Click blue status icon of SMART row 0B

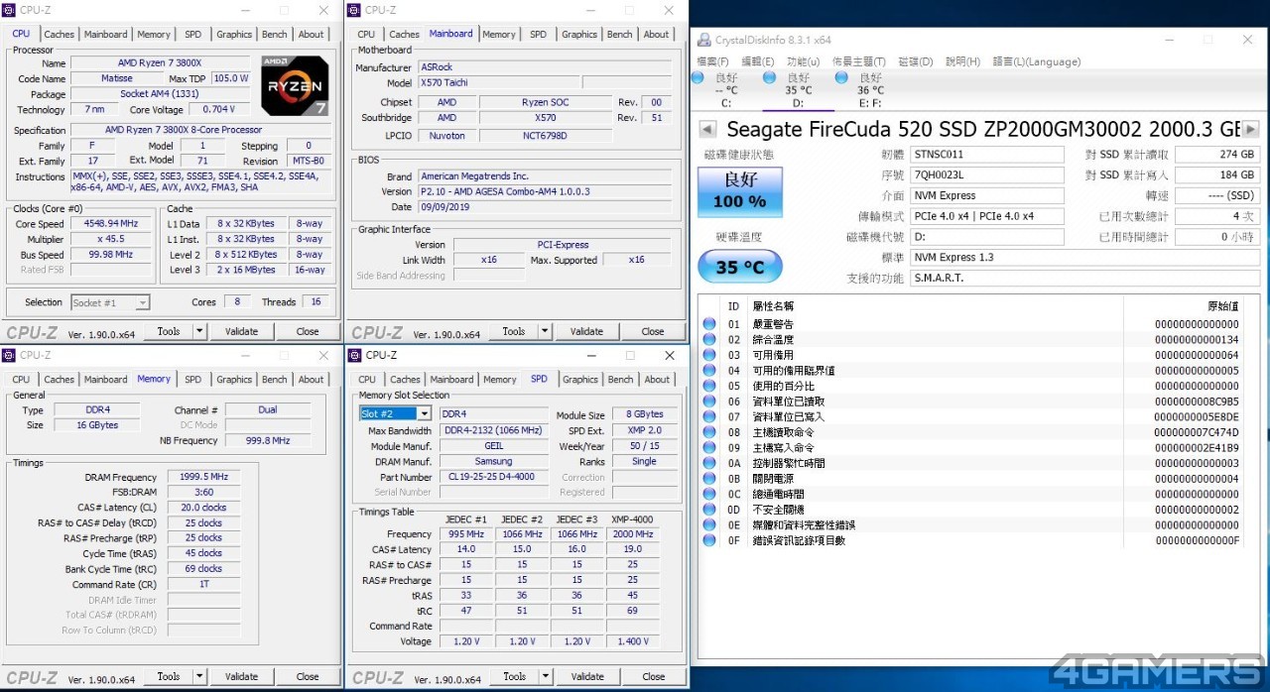[709, 479]
